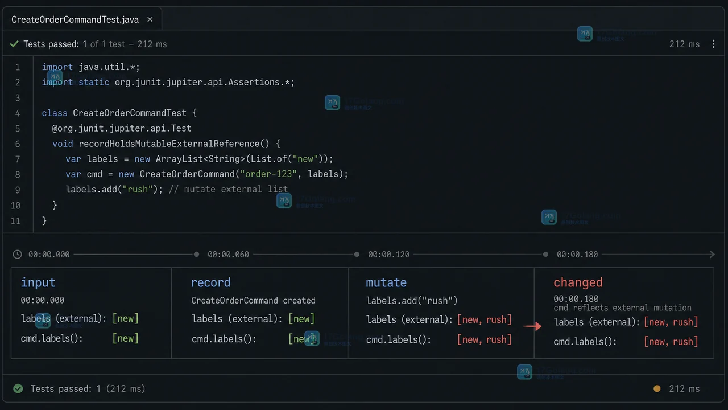Click the clock icon at timeline start
Image resolution: width=728 pixels, height=410 pixels.
click(x=18, y=255)
